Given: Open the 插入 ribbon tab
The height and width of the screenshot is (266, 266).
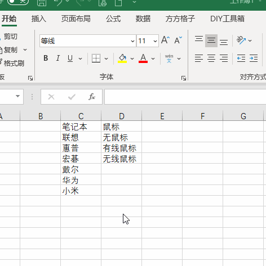Looking at the screenshot, I should click(39, 19).
